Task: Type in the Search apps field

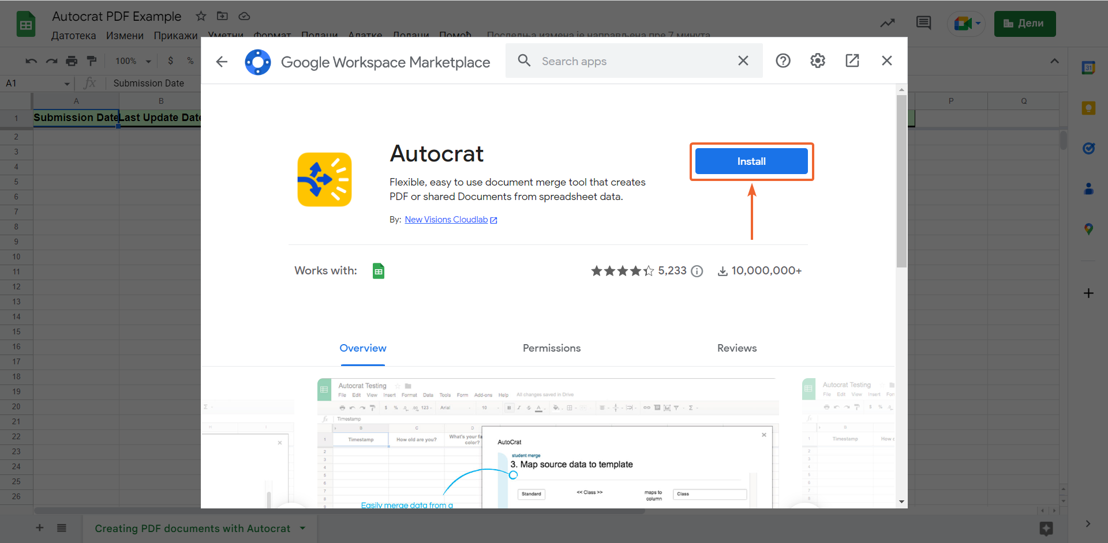Action: (x=635, y=61)
